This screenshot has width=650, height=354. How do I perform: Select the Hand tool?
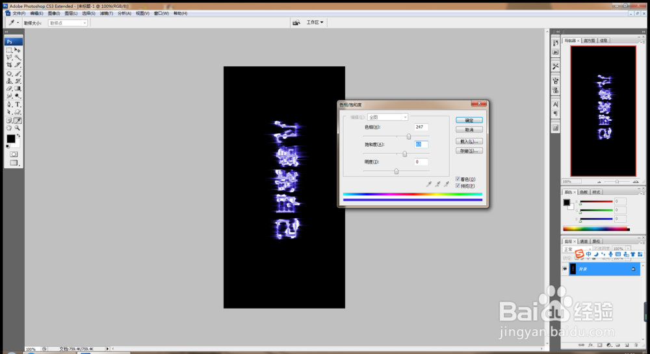(9, 128)
